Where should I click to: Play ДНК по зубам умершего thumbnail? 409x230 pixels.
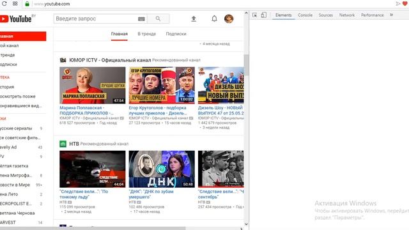click(162, 169)
